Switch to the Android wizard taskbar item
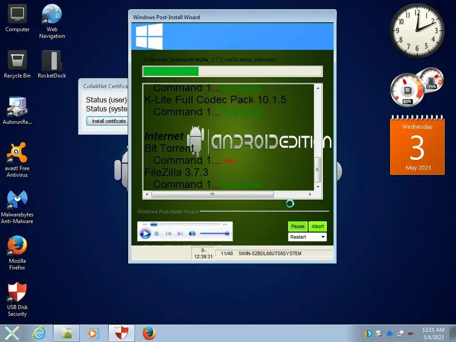 tap(66, 333)
